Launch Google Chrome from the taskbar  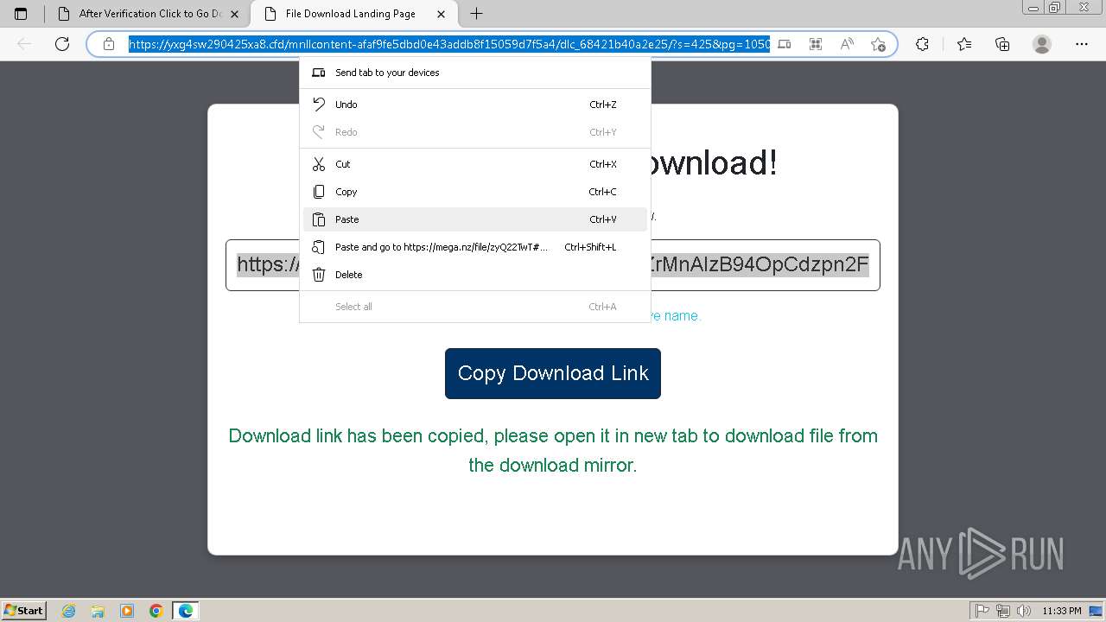[156, 611]
